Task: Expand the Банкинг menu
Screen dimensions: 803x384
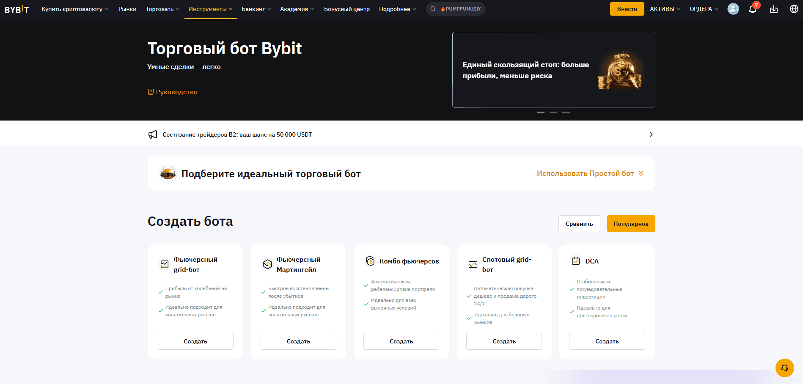Action: 256,9
